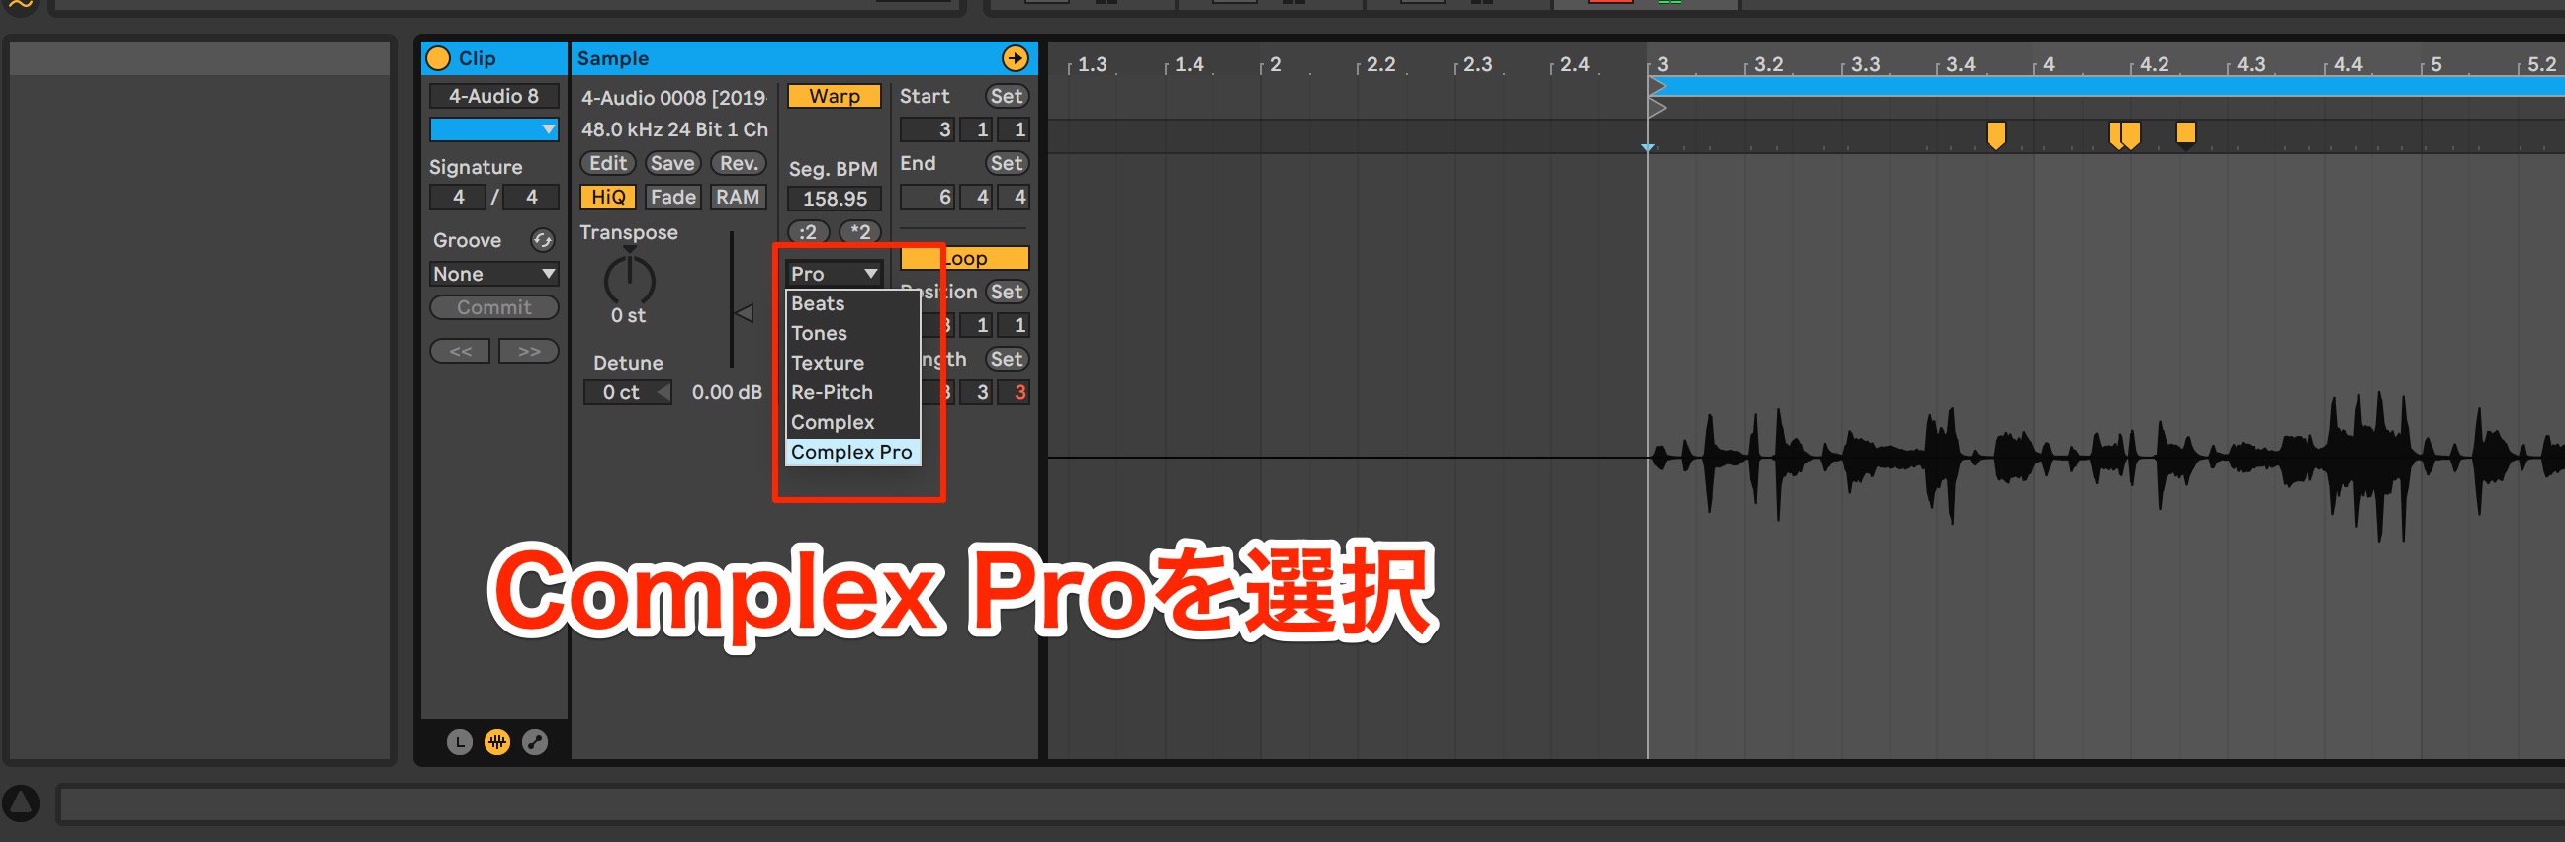Click ruler position 3.2
This screenshot has width=2565, height=842.
coord(1767,64)
